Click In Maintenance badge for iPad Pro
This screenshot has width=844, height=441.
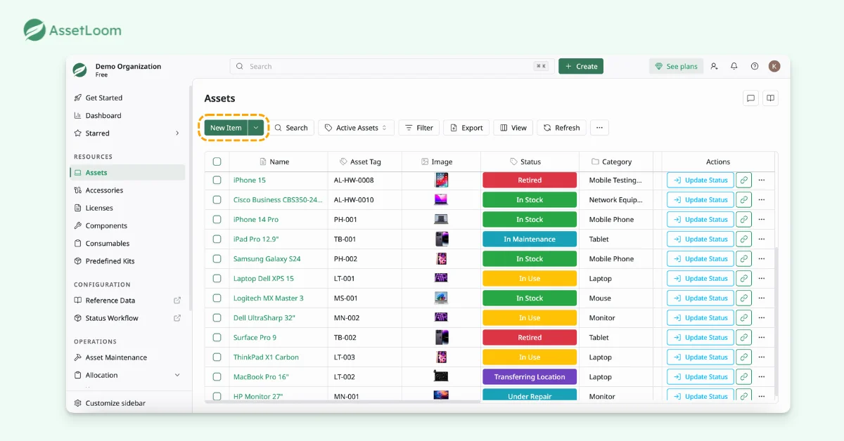tap(530, 239)
